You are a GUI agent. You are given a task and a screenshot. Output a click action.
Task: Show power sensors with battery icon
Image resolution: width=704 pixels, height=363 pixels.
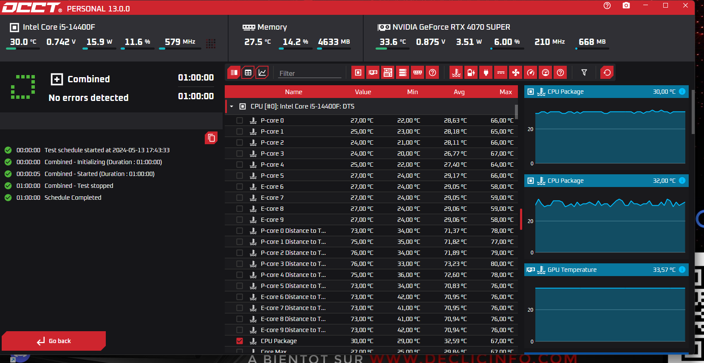coord(471,73)
